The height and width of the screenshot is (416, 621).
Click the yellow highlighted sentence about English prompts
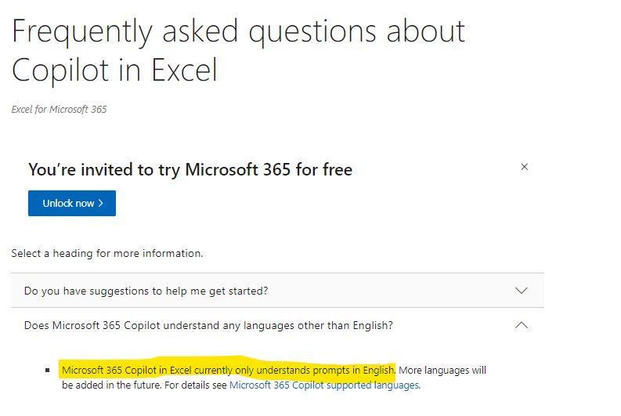(x=228, y=370)
